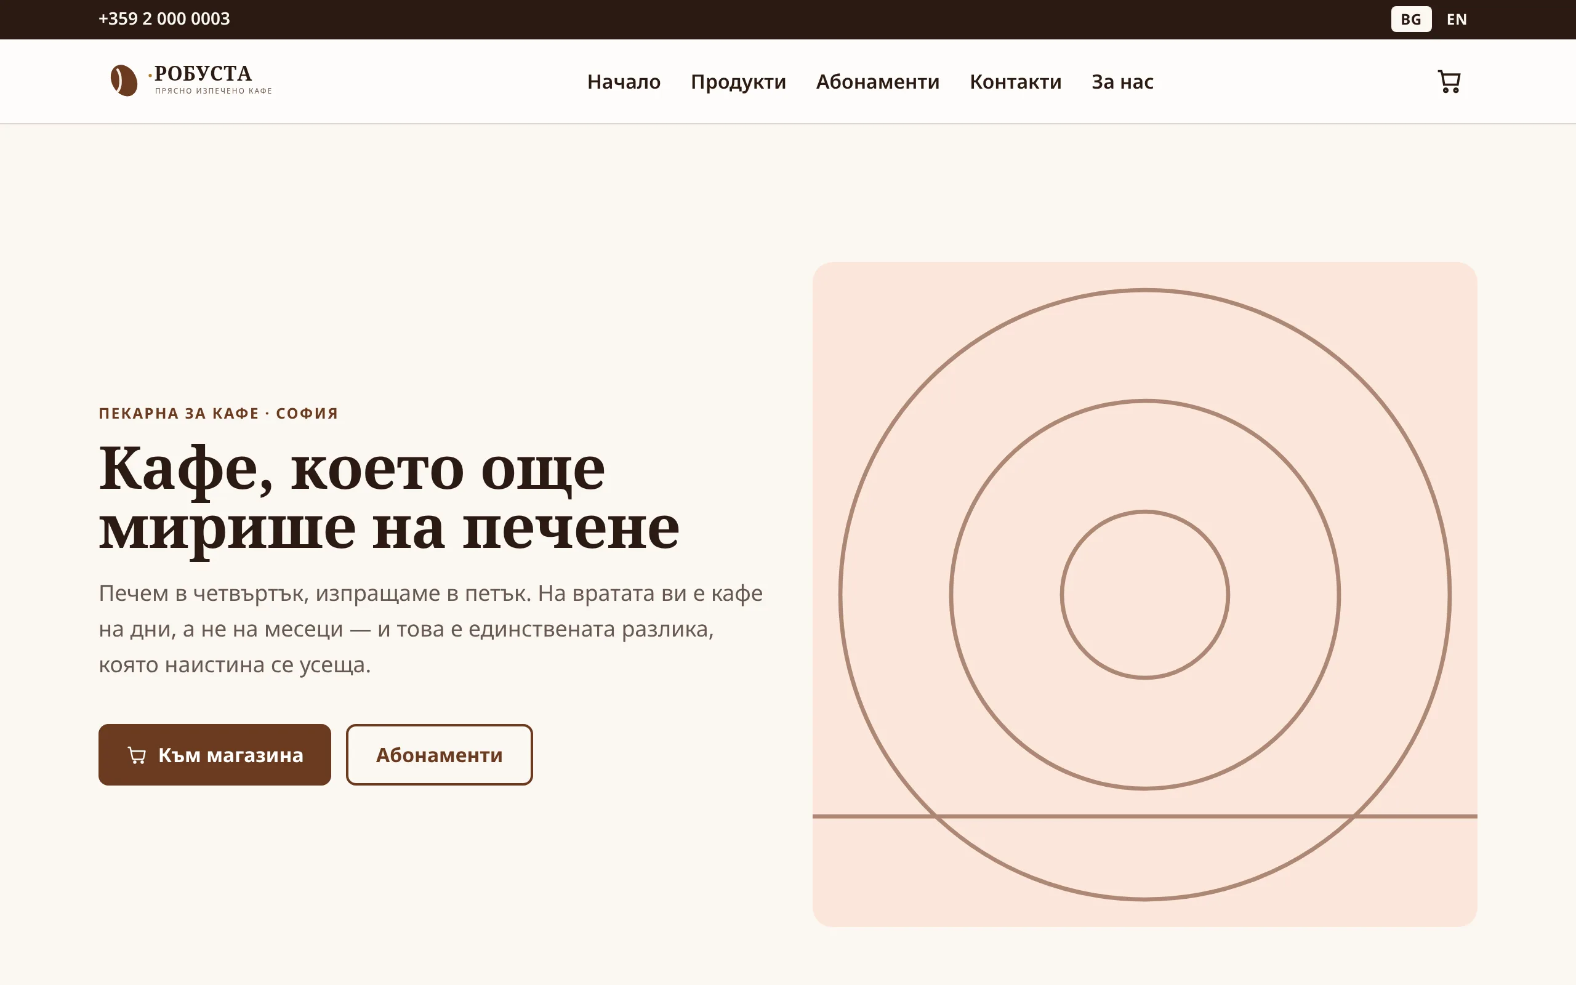Click the concentric circles hero illustration
Viewport: 1576px width, 985px height.
pyautogui.click(x=1144, y=594)
